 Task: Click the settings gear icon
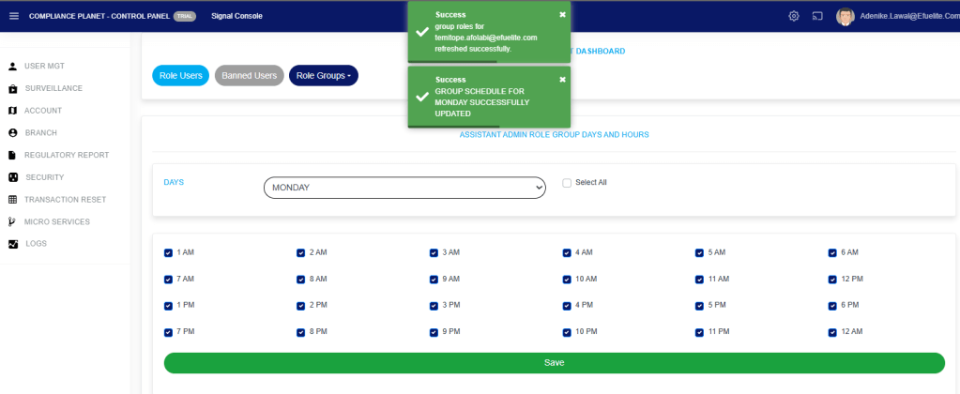794,16
